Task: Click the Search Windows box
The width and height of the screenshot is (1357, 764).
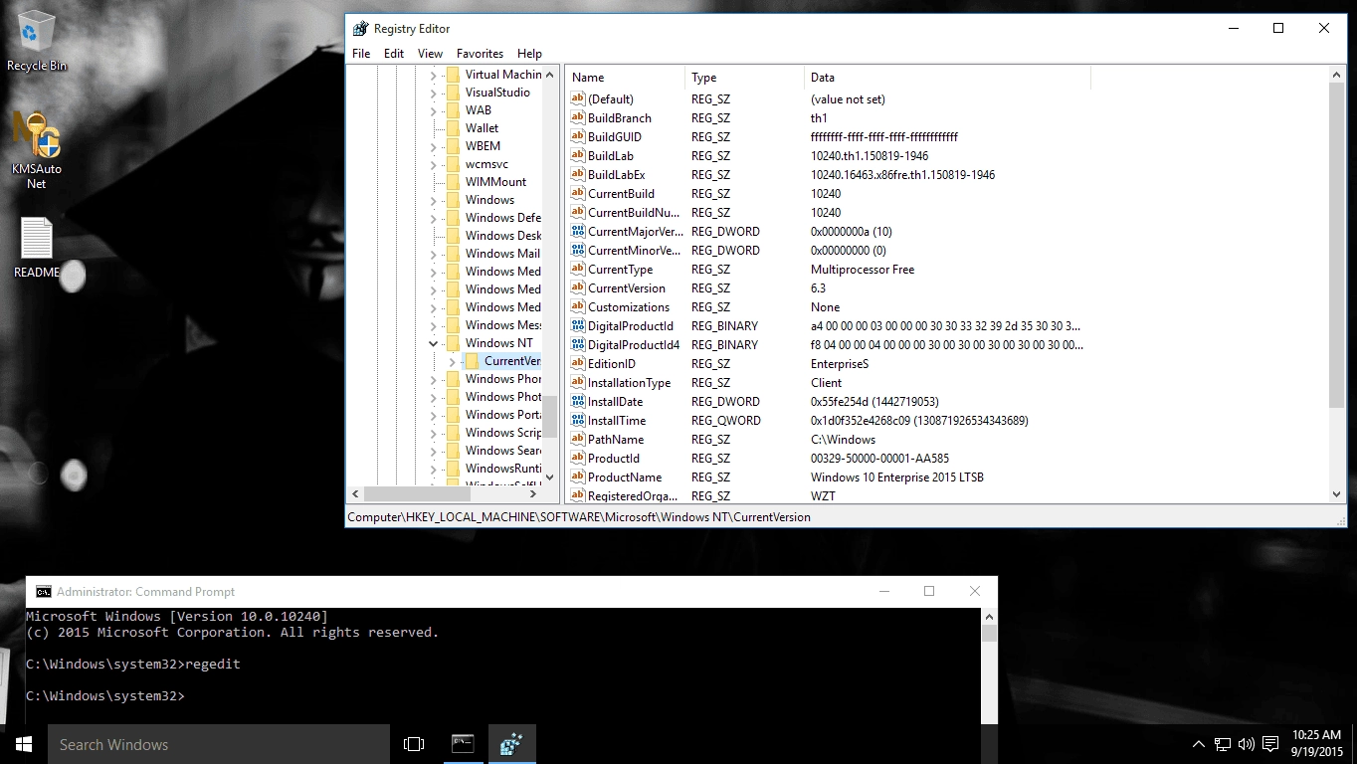Action: 219,744
